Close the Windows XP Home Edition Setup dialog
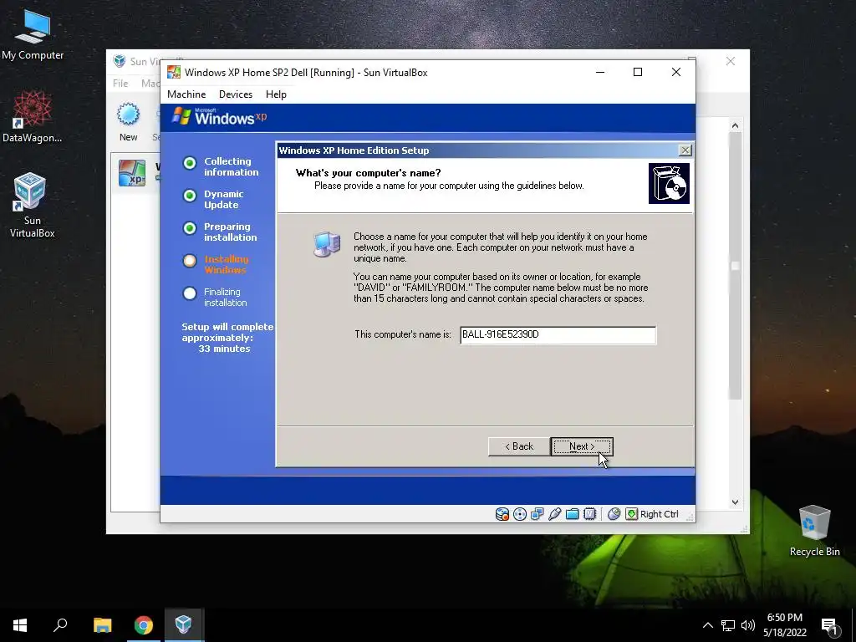 [685, 150]
